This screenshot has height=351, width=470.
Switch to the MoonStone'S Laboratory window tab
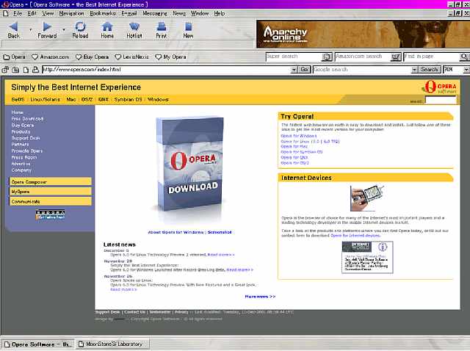(112, 344)
